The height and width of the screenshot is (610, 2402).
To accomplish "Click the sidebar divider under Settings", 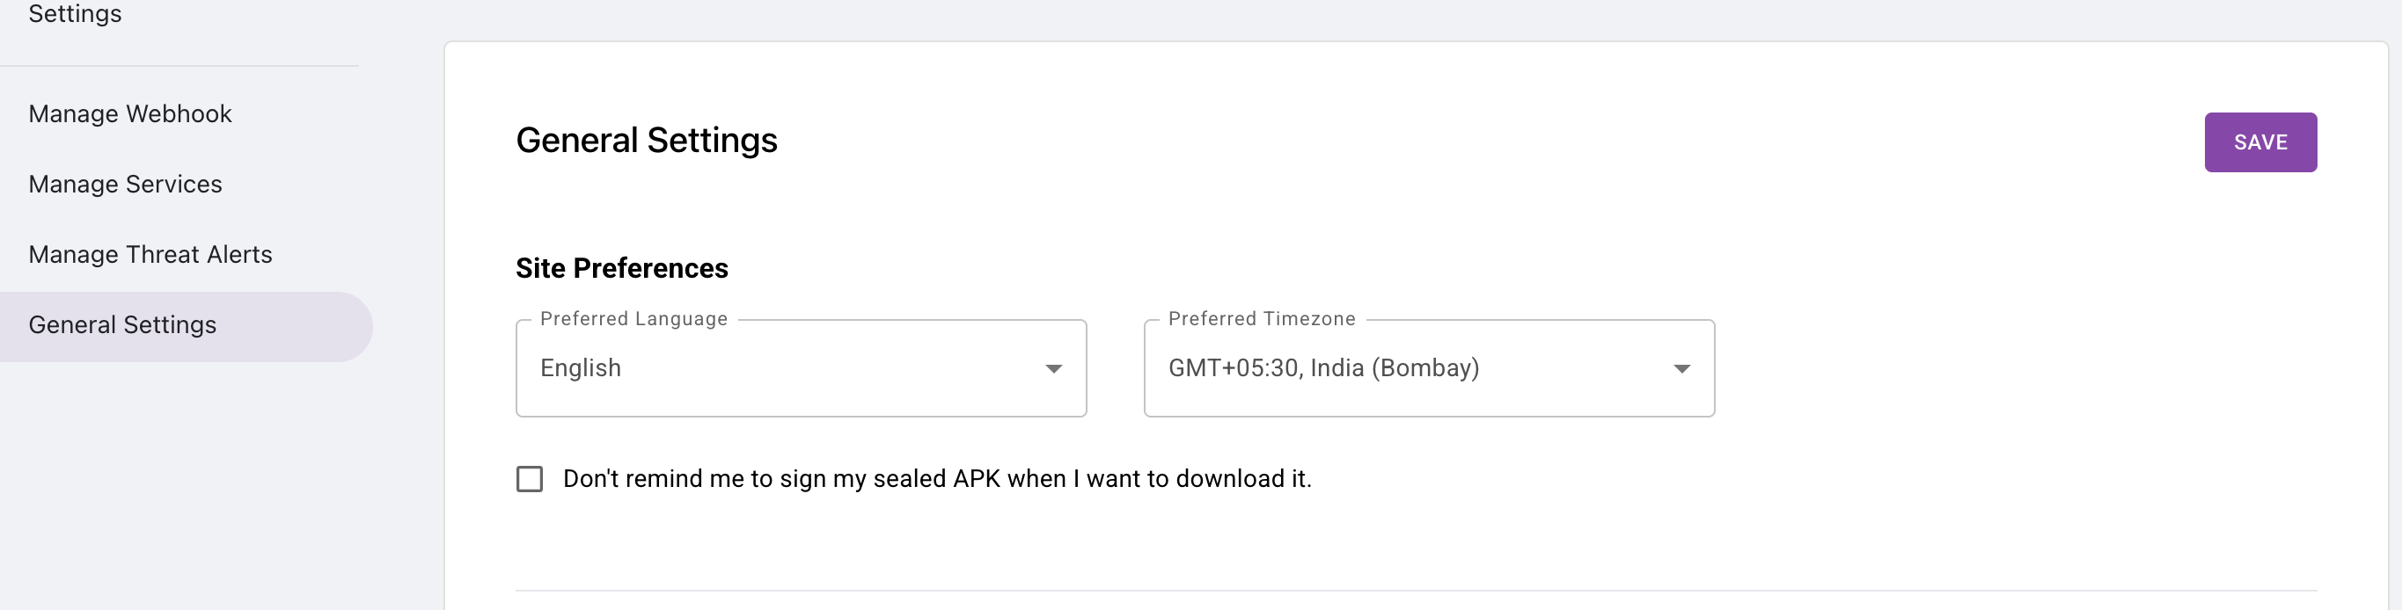I will tap(179, 66).
